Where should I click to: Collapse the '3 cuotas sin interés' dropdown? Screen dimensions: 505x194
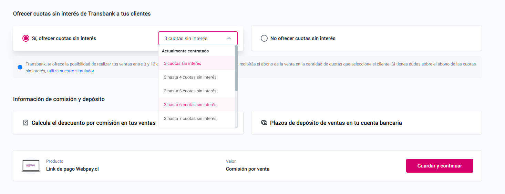point(198,38)
